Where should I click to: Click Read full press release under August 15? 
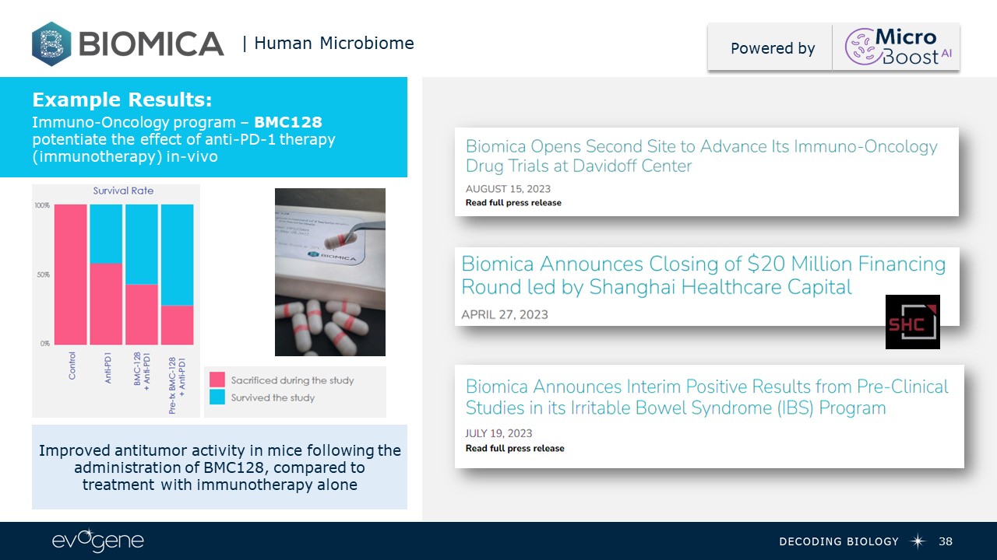click(513, 203)
